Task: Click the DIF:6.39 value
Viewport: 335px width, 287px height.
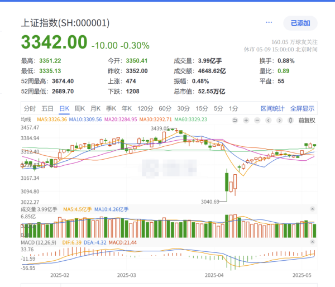Action: pyautogui.click(x=72, y=242)
